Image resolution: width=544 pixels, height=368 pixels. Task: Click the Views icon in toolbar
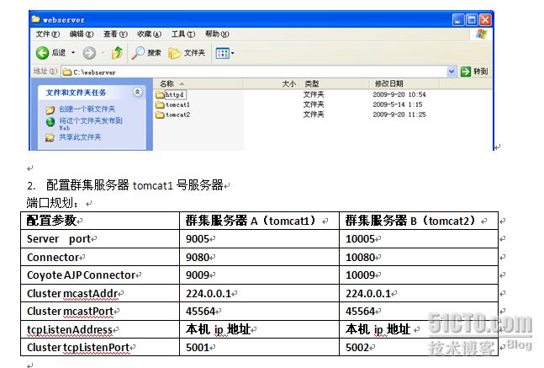[x=222, y=53]
